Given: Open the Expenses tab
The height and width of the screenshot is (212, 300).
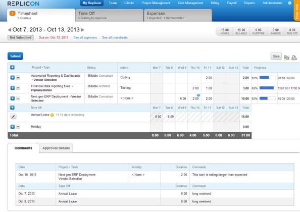Looking at the screenshot, I should tap(178, 15).
